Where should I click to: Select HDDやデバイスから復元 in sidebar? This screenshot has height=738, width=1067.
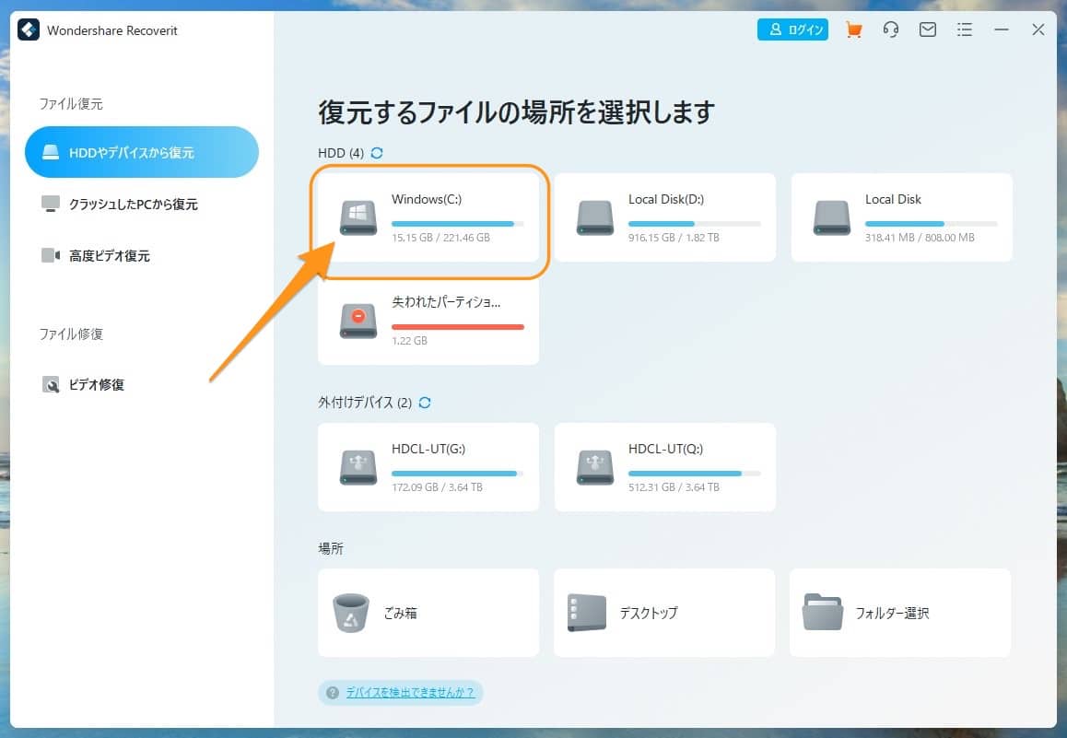click(x=141, y=153)
